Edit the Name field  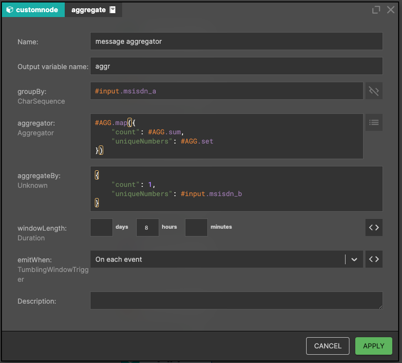237,41
